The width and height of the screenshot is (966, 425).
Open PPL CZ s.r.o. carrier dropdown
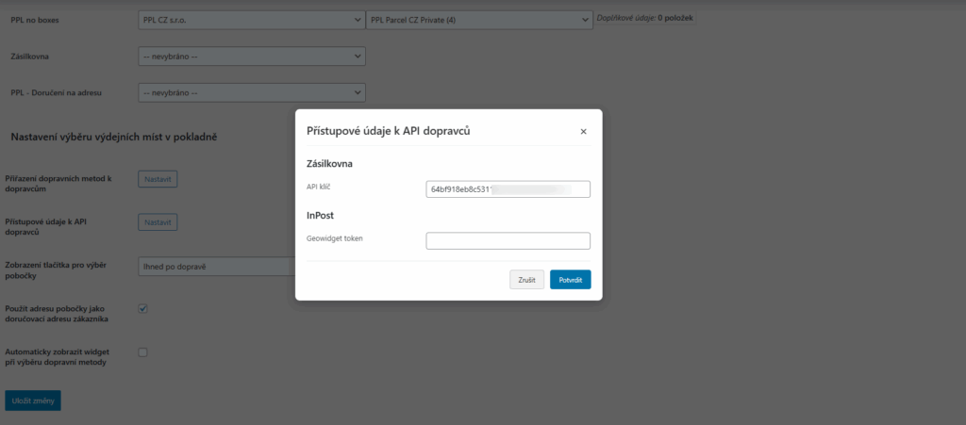pyautogui.click(x=251, y=20)
